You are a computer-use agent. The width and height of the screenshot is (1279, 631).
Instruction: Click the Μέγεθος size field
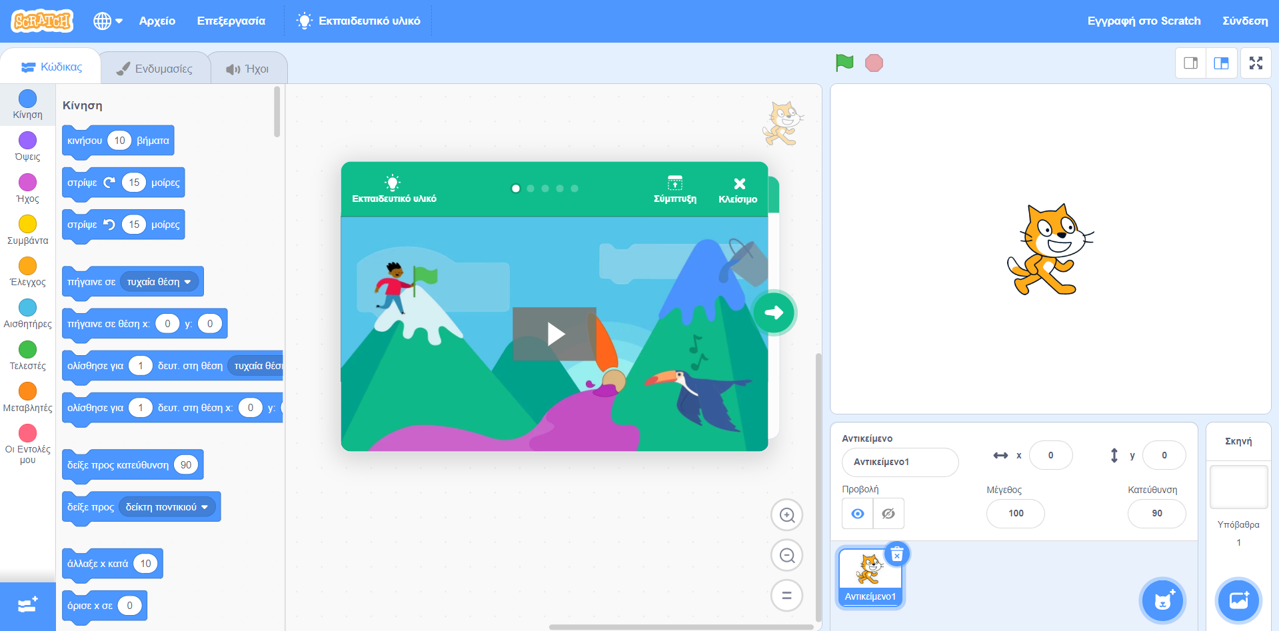click(x=1016, y=513)
